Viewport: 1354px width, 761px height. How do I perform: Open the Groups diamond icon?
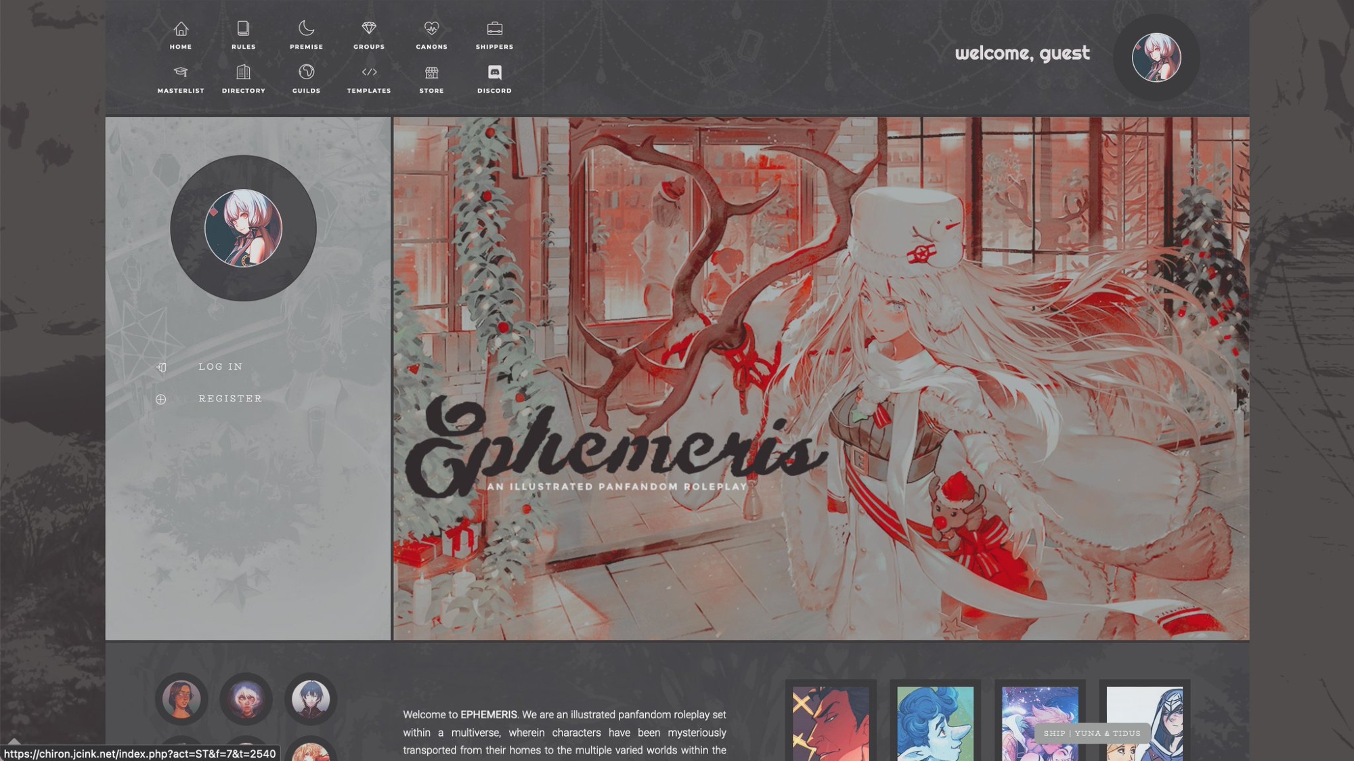click(369, 29)
